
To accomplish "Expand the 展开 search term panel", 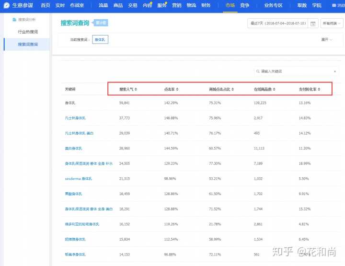I will coord(327,39).
